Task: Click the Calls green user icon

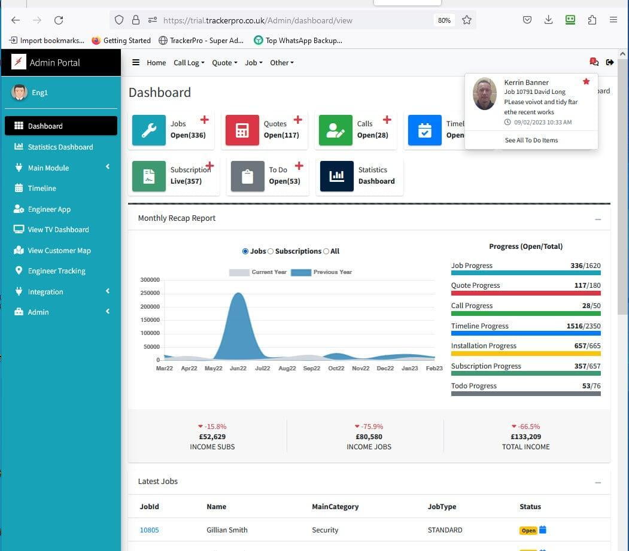Action: tap(336, 130)
